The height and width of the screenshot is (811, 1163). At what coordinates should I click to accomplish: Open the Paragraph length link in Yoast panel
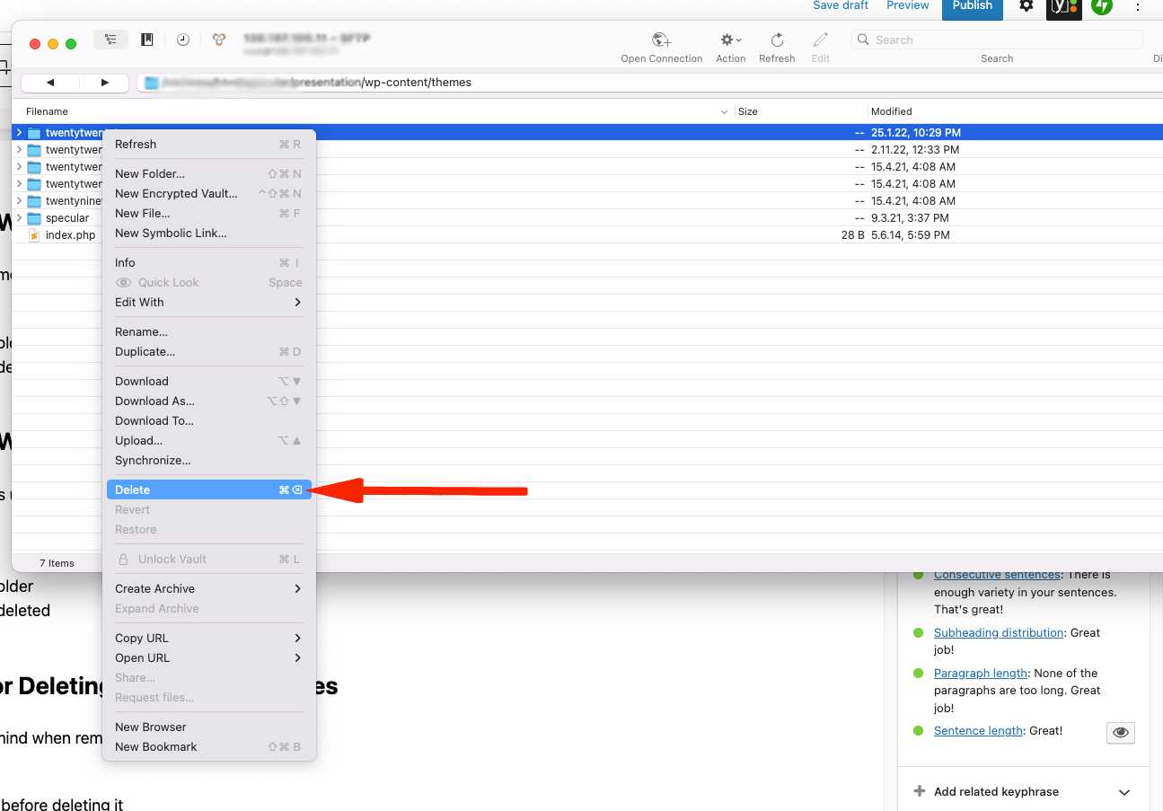tap(980, 673)
